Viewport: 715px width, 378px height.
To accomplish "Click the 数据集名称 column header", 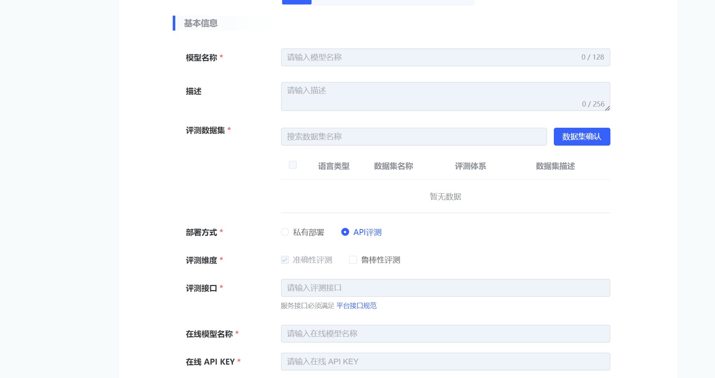I will (x=393, y=166).
